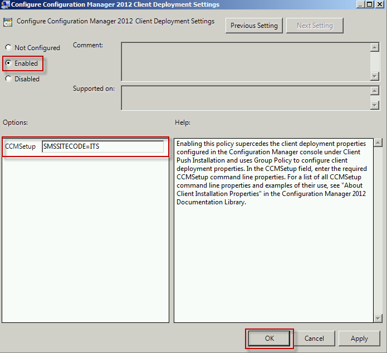Click the 'Supported on:' label

tap(94, 89)
